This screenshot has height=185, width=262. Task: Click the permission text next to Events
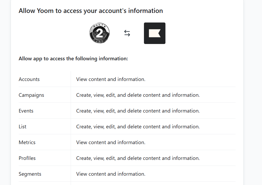[138, 111]
